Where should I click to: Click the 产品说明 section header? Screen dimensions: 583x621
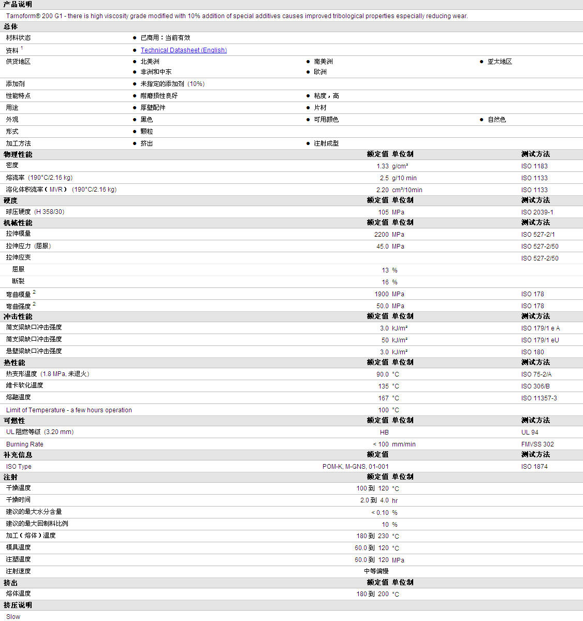[x=18, y=4]
